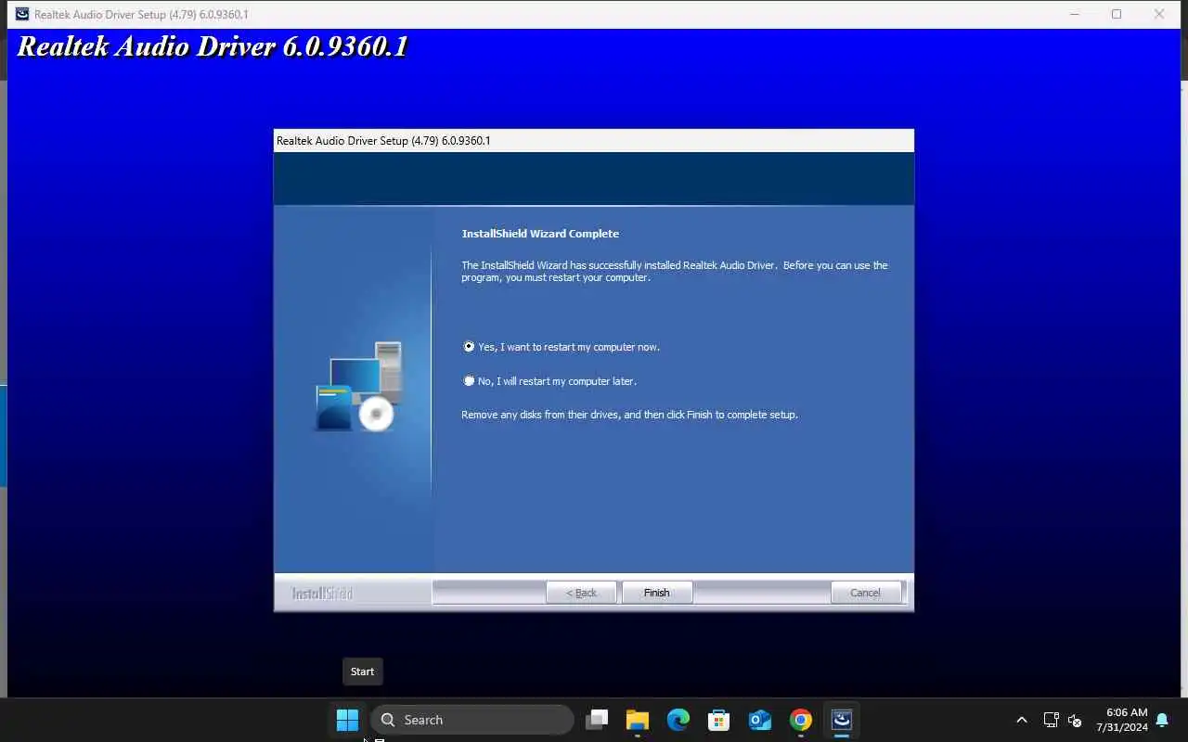This screenshot has height=742, width=1188.
Task: Close the Realtek Audio Driver Setup window
Action: pos(1159,14)
